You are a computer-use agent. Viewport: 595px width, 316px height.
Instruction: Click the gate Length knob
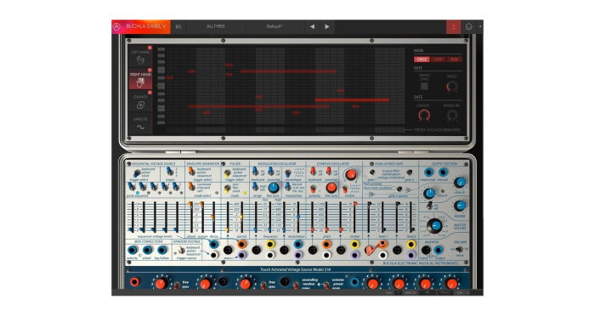pyautogui.click(x=424, y=116)
